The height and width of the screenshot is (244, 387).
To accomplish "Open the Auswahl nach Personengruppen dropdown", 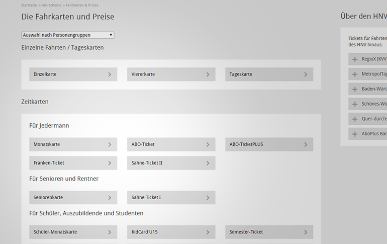I will (68, 35).
